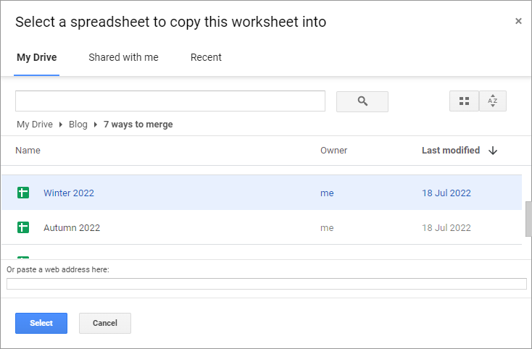Click the Autumn 2022 spreadsheet icon

click(23, 227)
